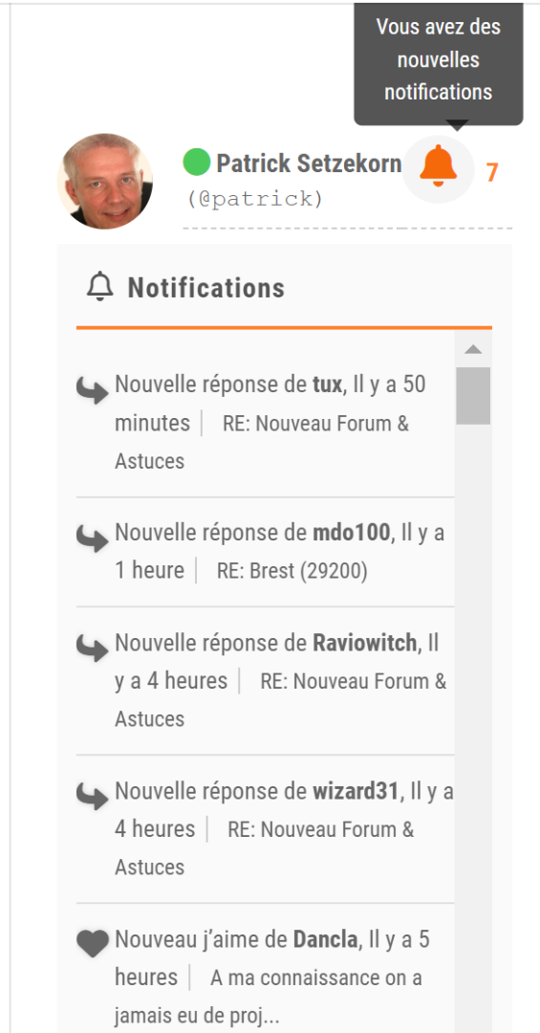Click the orange notification bell icon
This screenshot has height=1033, width=540.
(438, 166)
